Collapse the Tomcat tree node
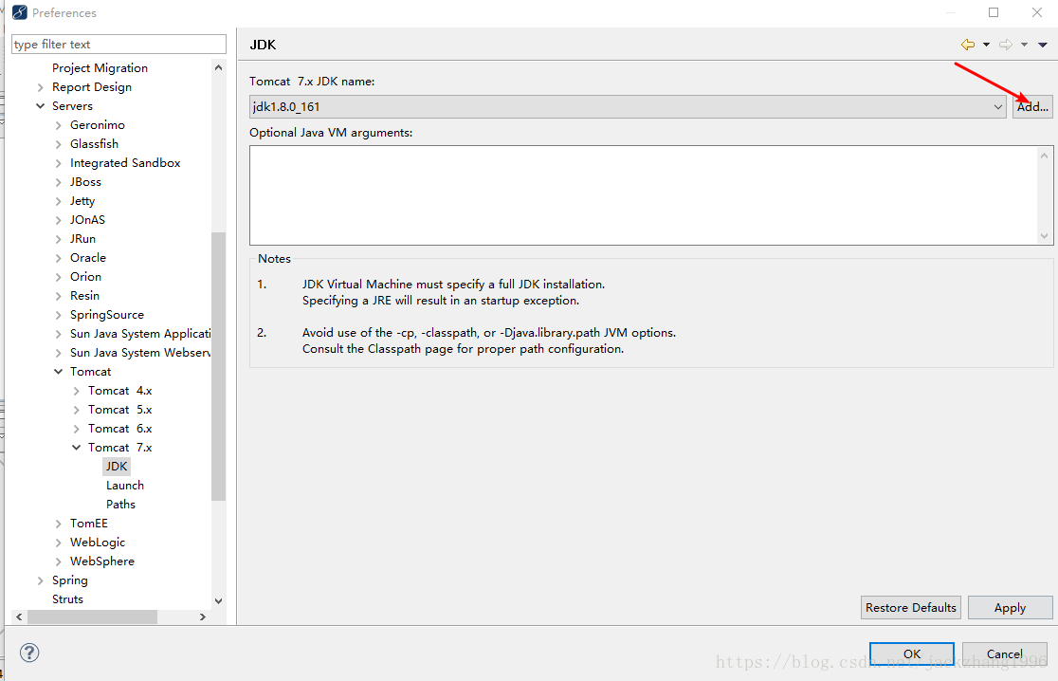 coord(58,371)
